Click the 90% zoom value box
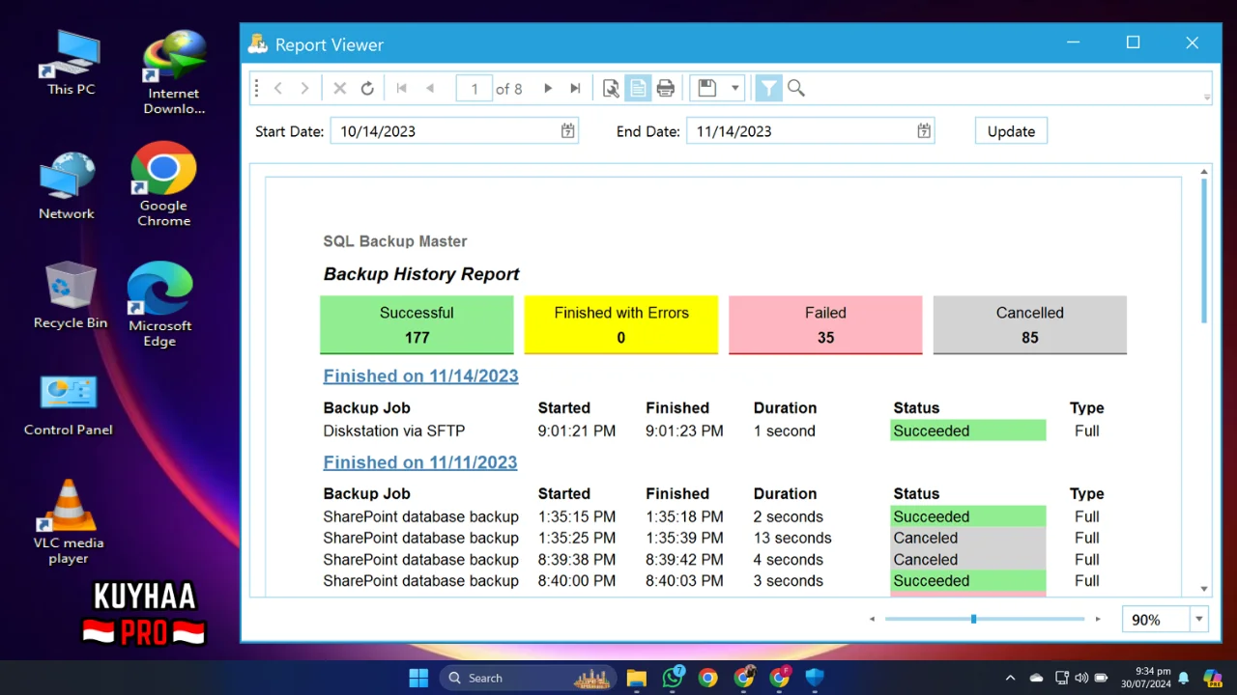Viewport: 1237px width, 695px height. 1156,620
